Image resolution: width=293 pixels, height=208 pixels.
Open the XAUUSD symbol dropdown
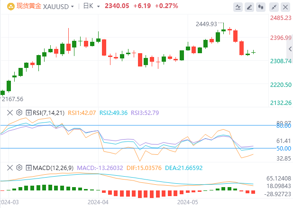tap(73, 7)
